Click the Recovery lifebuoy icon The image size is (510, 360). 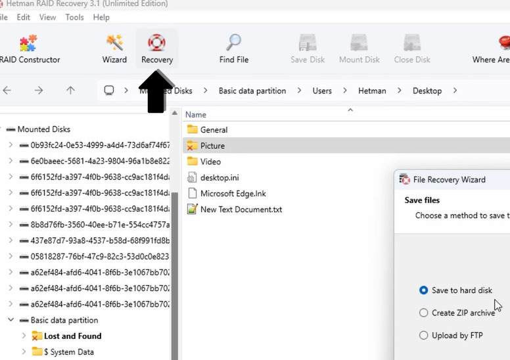tap(157, 43)
